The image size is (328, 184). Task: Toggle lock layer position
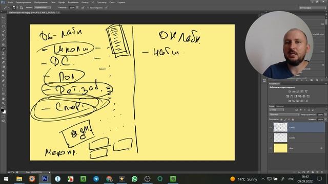point(289,119)
